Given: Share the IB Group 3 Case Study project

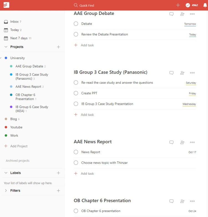Looking at the screenshot, I should (182, 73).
